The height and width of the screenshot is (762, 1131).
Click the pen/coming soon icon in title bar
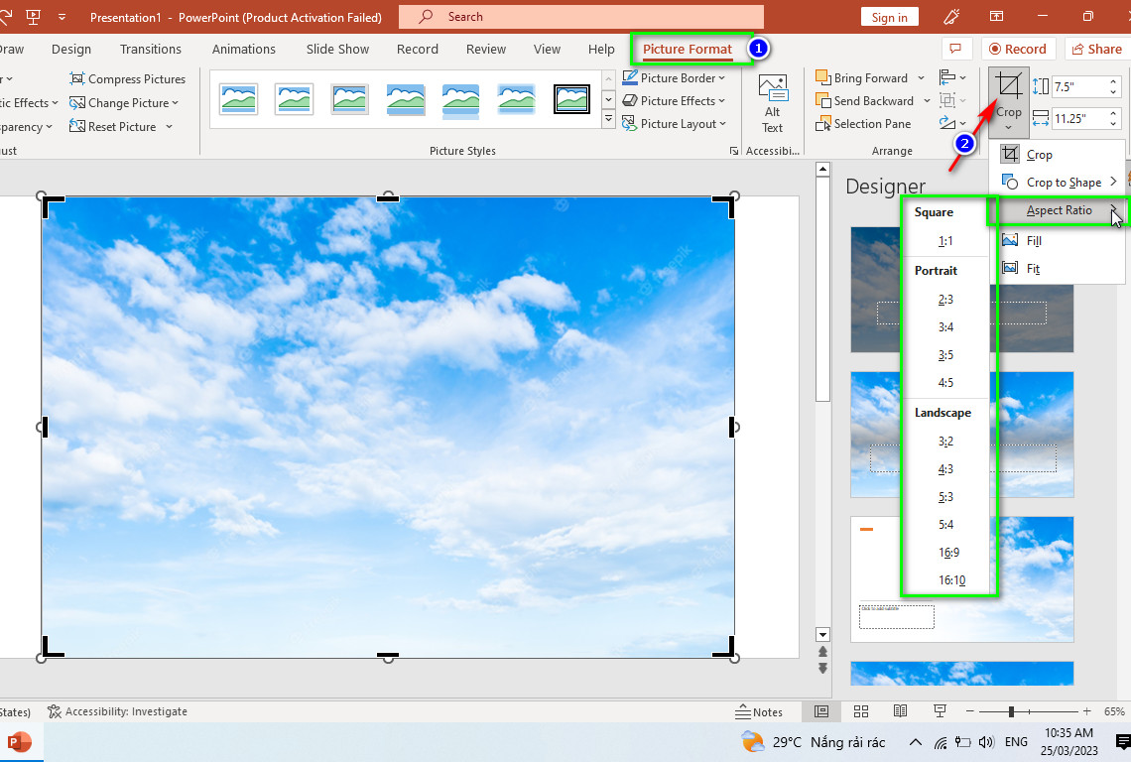(951, 17)
